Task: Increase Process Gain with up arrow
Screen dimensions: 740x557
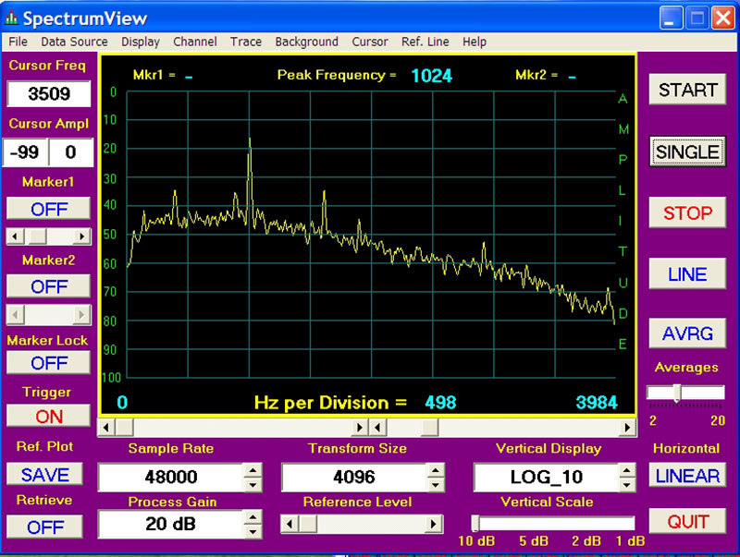Action: click(x=253, y=517)
